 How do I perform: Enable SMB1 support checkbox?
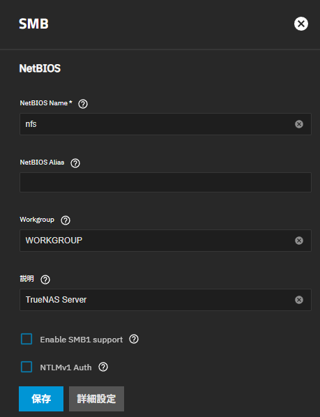[x=26, y=339]
